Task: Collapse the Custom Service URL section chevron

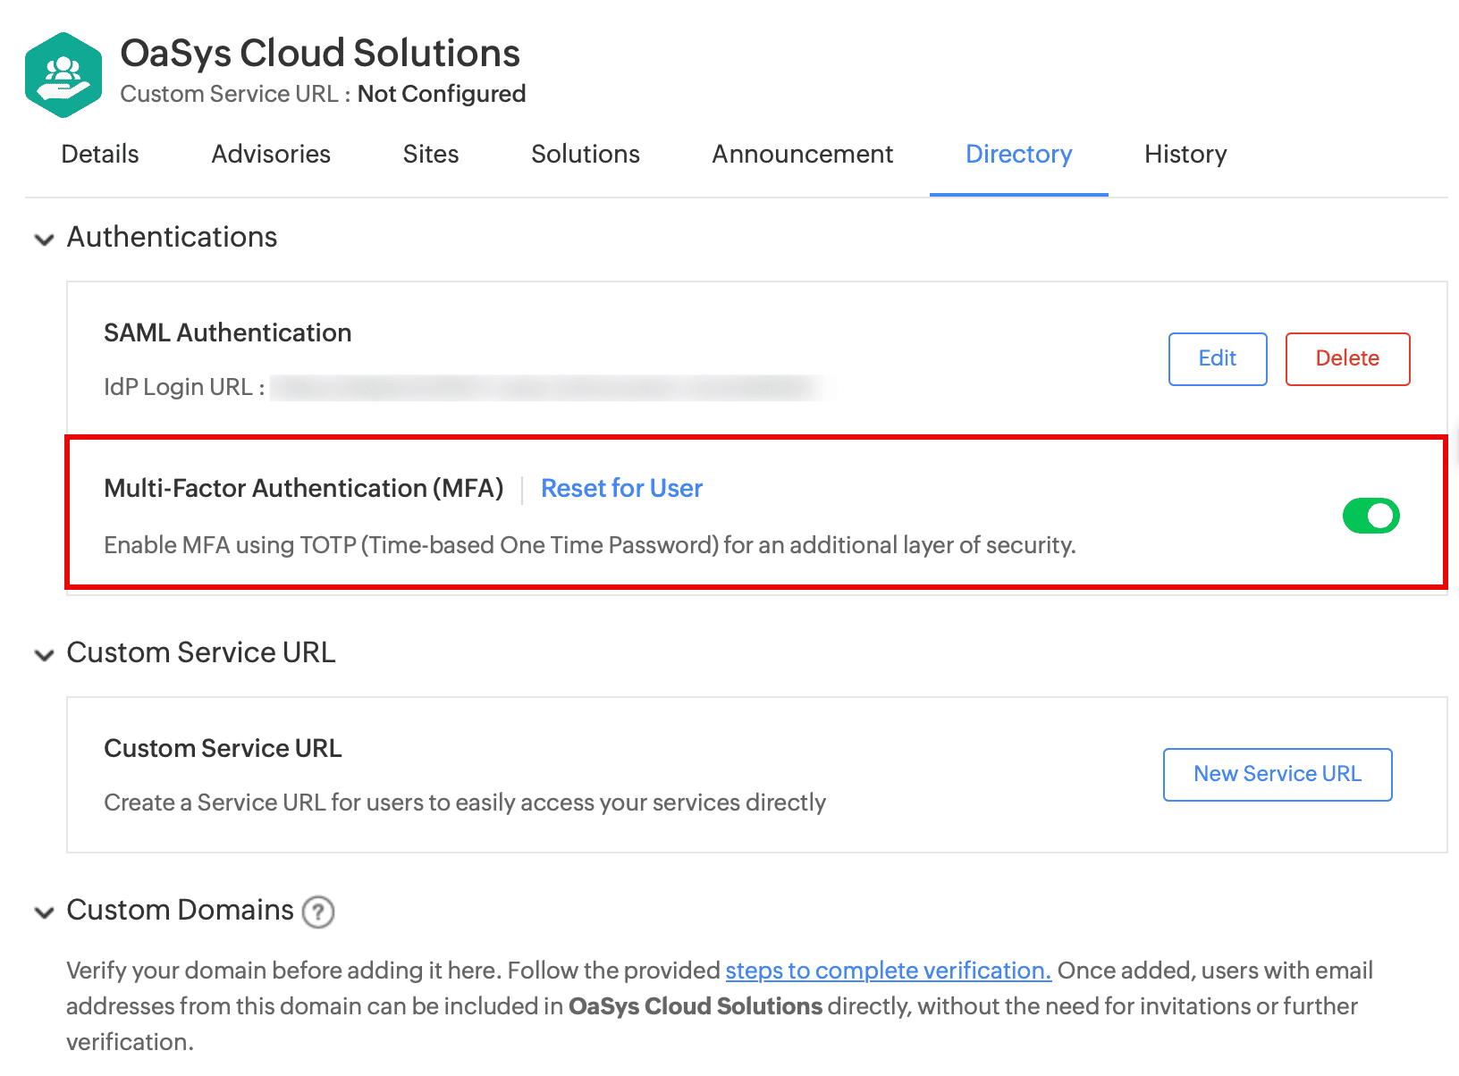Action: (x=44, y=654)
